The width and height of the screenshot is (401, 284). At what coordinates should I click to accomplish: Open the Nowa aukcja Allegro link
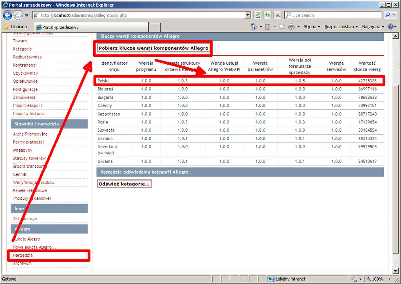coord(34,247)
